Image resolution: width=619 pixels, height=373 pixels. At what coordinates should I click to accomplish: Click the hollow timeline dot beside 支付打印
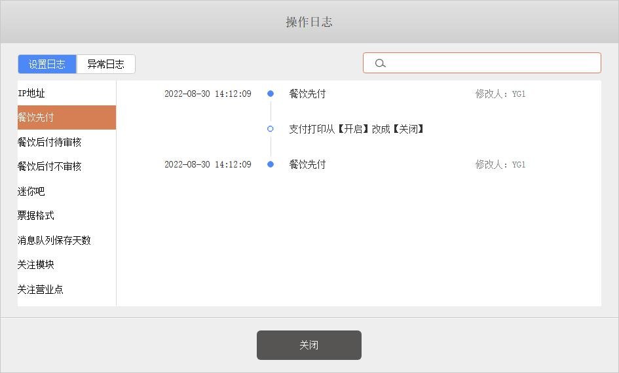271,129
